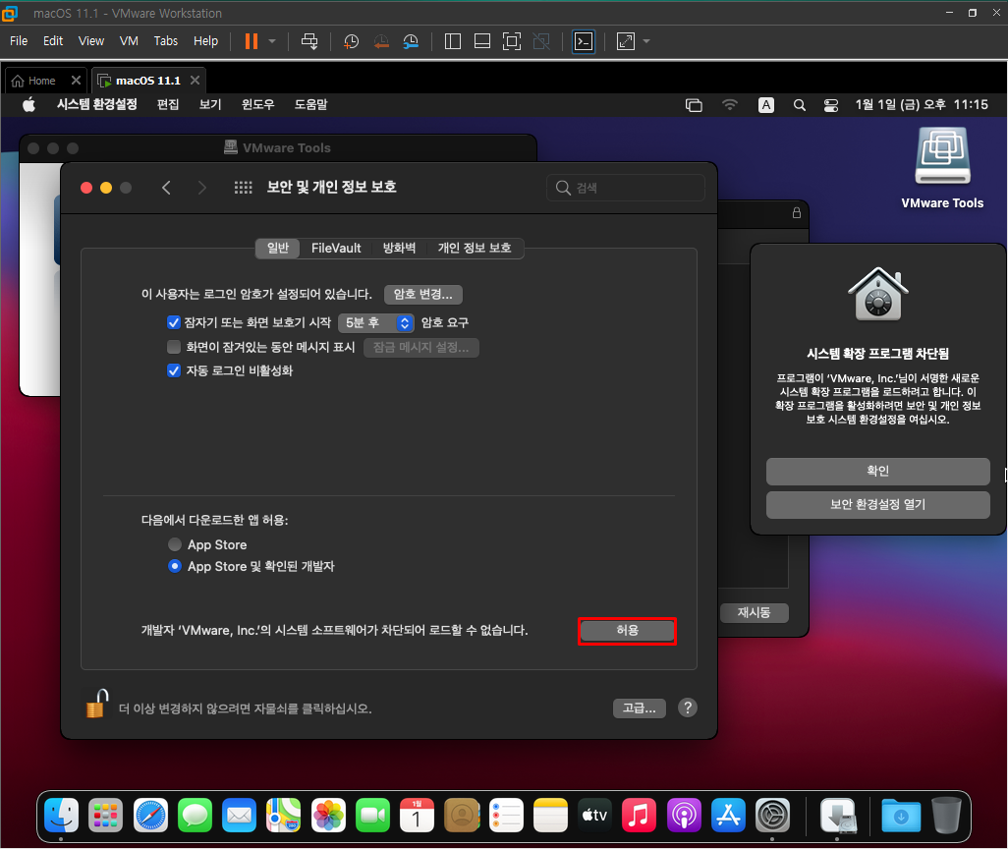Revert the VM to its snapshot
The height and width of the screenshot is (850, 1008).
[381, 42]
